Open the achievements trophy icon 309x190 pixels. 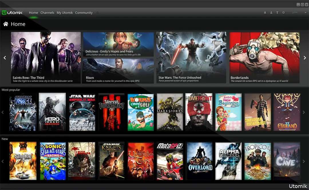pyautogui.click(x=277, y=13)
